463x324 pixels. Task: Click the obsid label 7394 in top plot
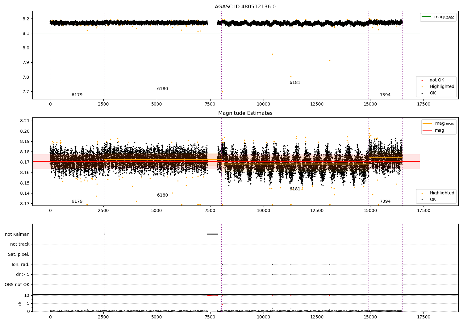[385, 95]
